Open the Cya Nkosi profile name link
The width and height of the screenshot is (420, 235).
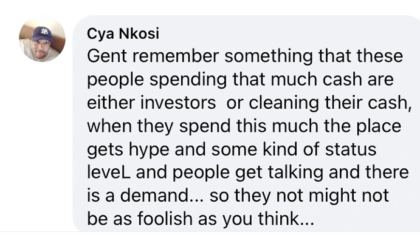(123, 34)
